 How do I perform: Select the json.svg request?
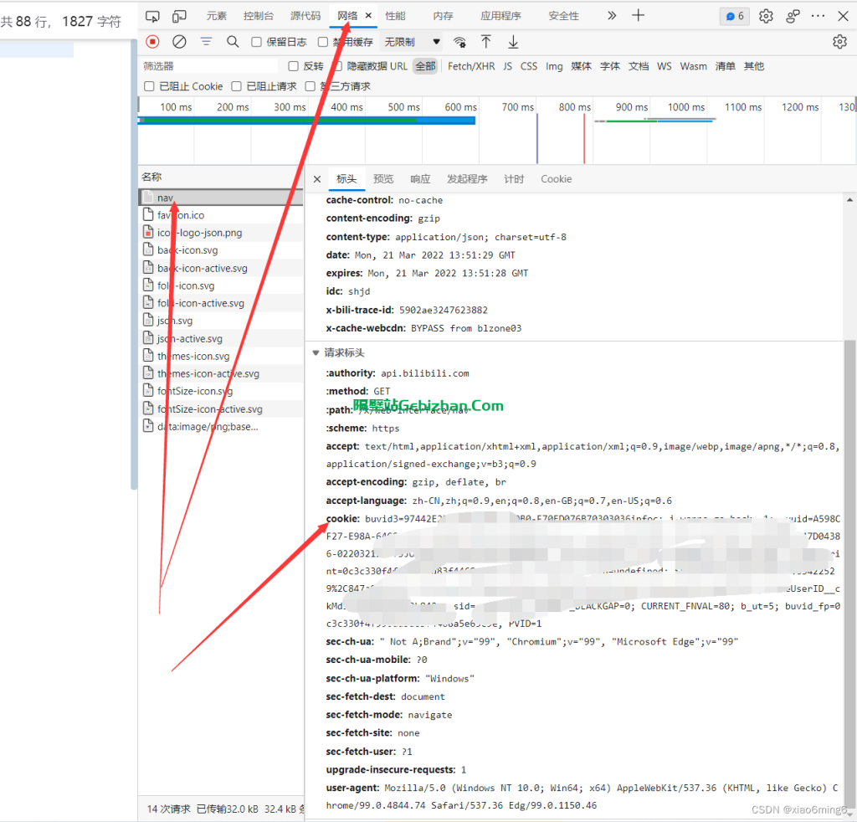click(221, 321)
